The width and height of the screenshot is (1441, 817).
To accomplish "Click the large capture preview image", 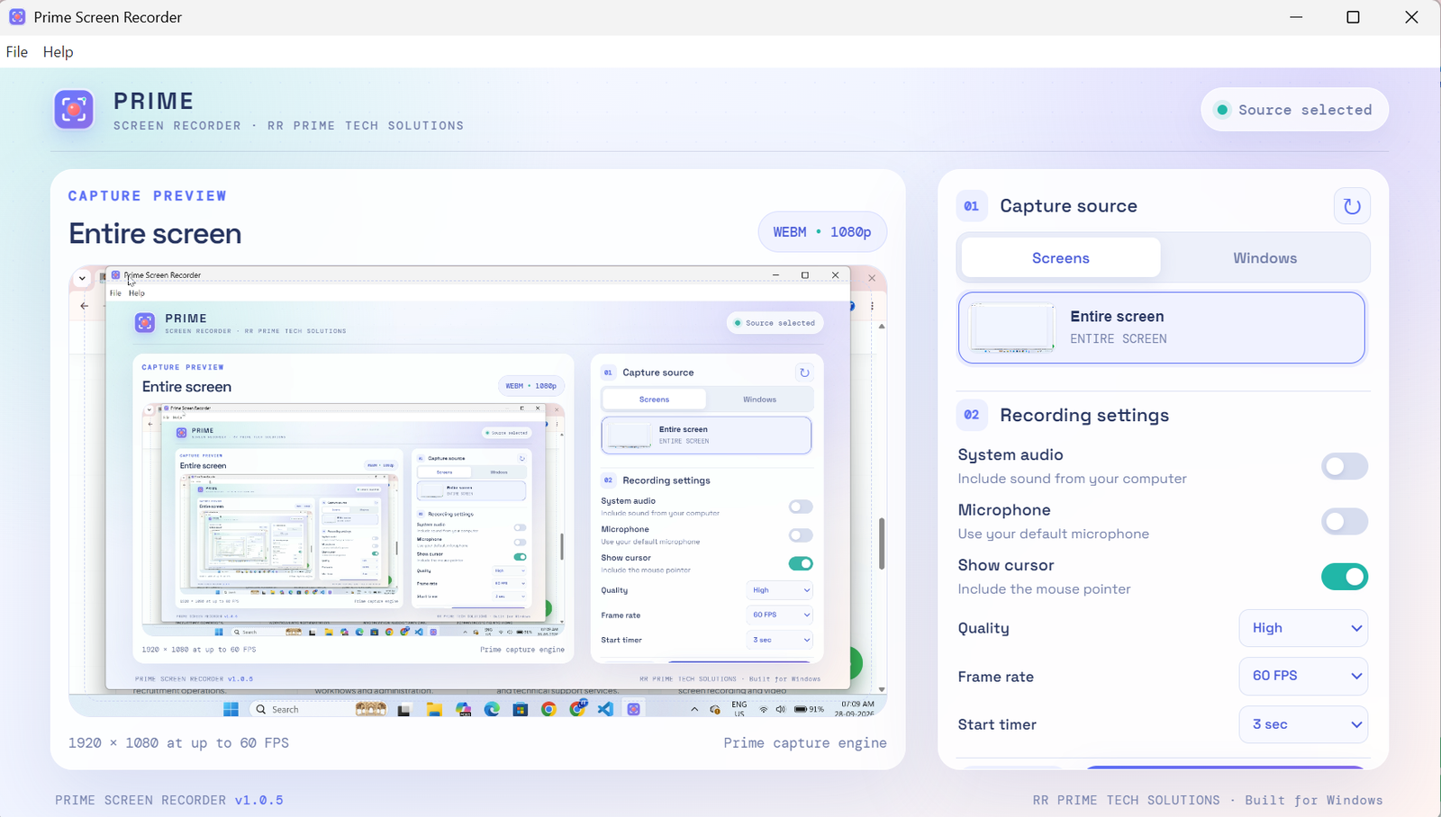I will [477, 491].
